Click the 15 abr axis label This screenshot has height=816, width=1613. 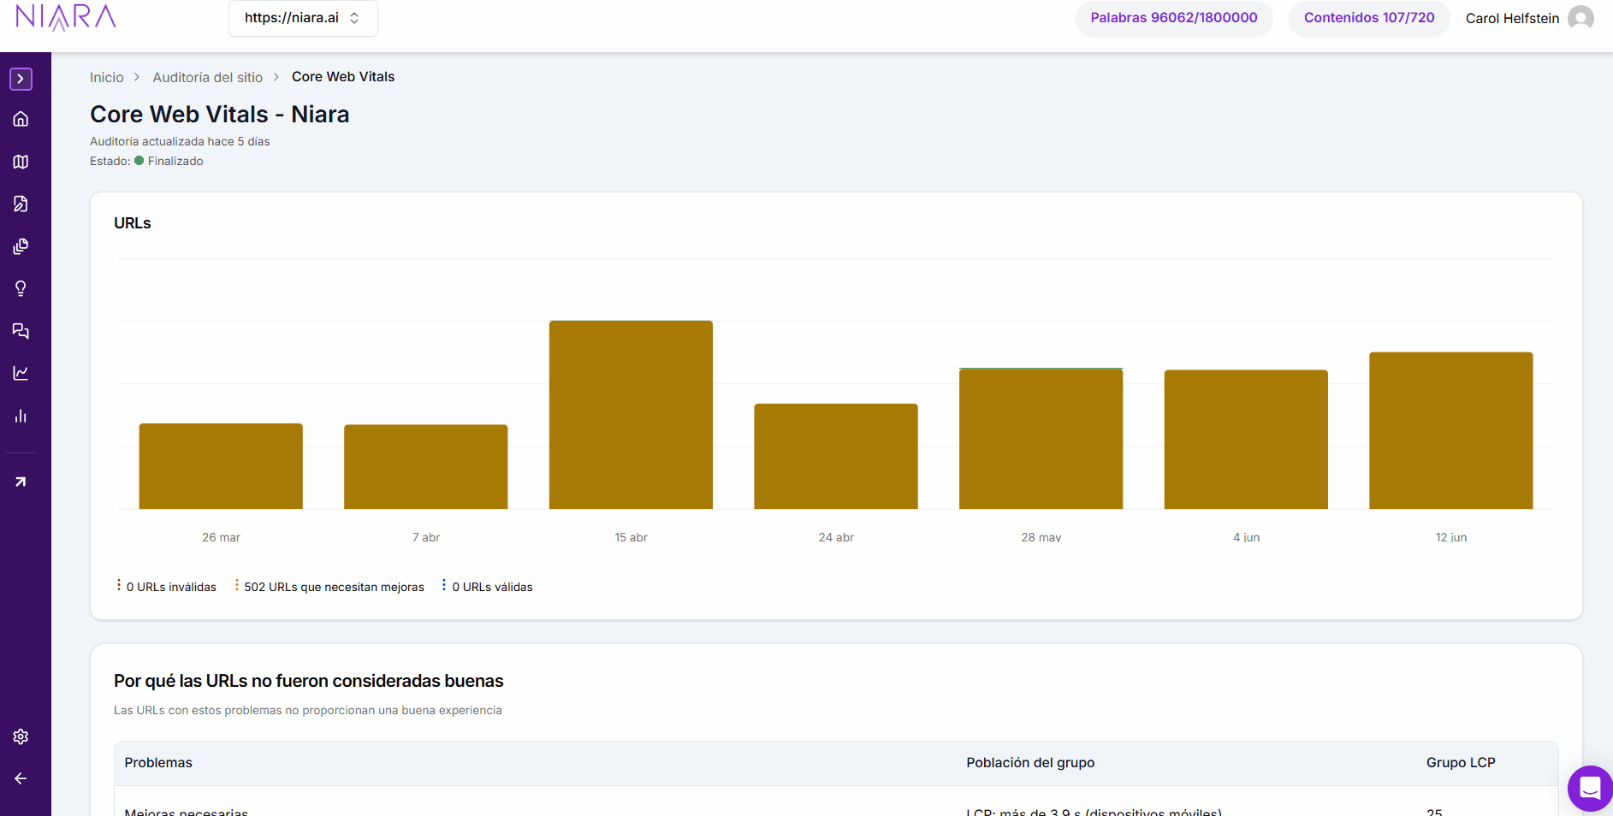click(x=631, y=537)
